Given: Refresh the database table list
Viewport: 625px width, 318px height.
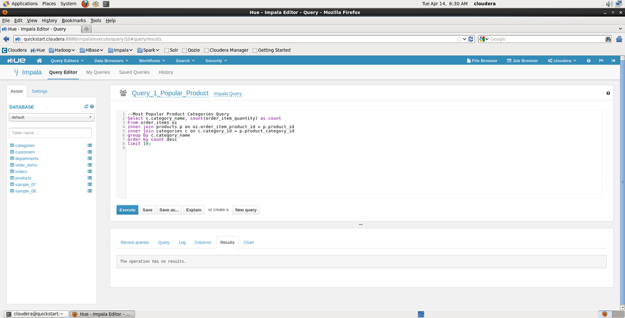Looking at the screenshot, I should tap(86, 107).
